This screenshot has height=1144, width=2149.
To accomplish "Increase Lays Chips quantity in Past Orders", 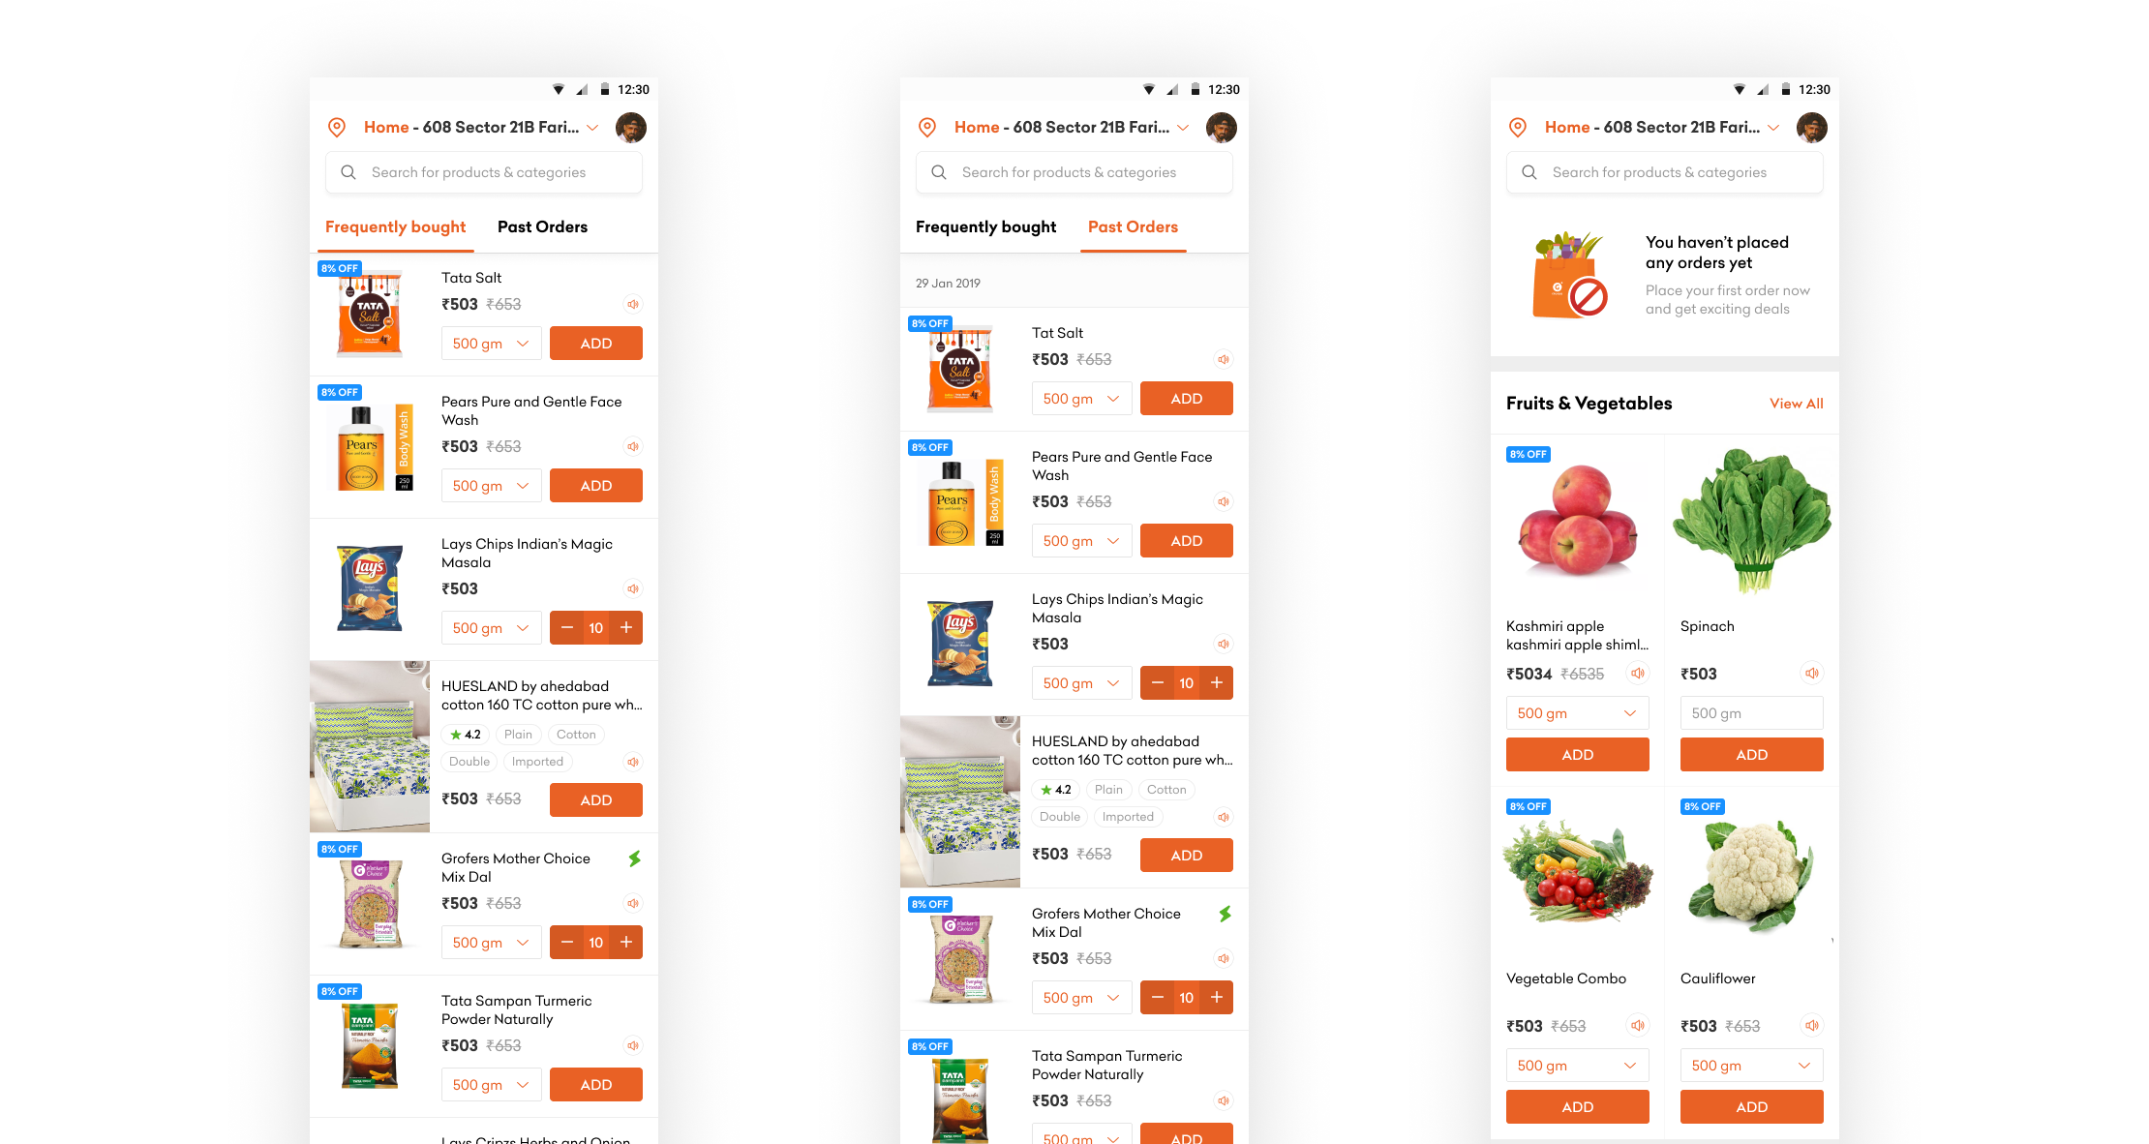I will pyautogui.click(x=1217, y=683).
